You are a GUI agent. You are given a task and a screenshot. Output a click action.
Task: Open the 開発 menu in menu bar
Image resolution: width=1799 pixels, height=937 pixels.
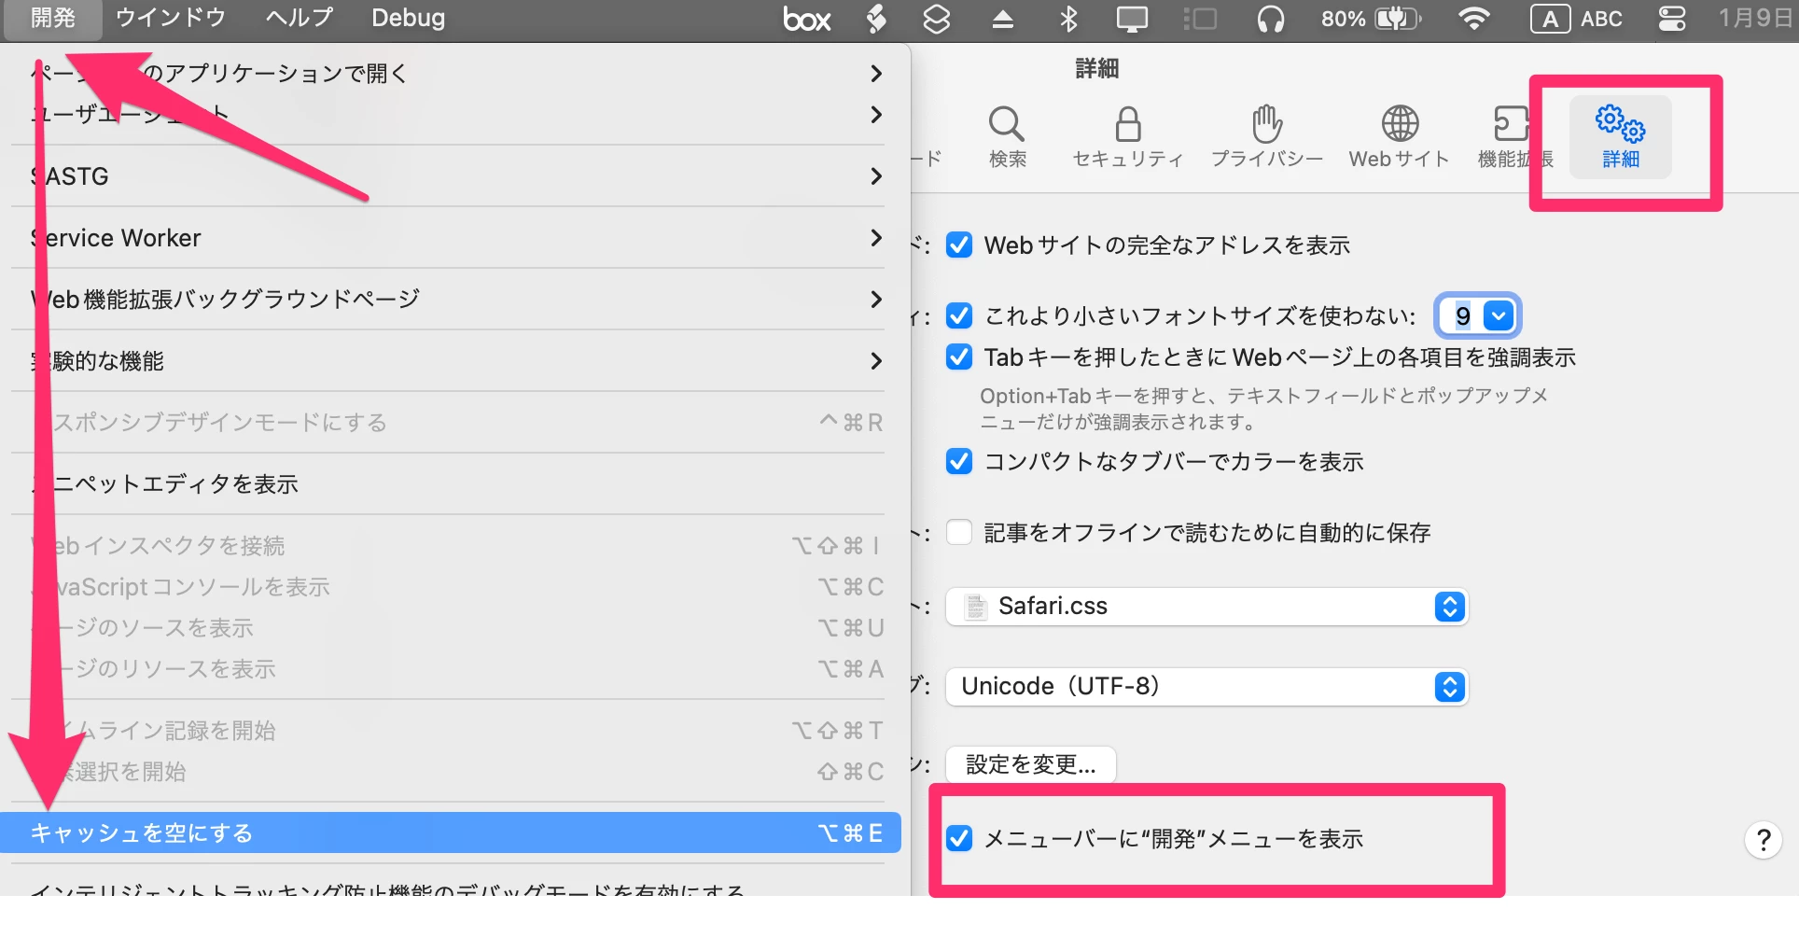pyautogui.click(x=52, y=19)
